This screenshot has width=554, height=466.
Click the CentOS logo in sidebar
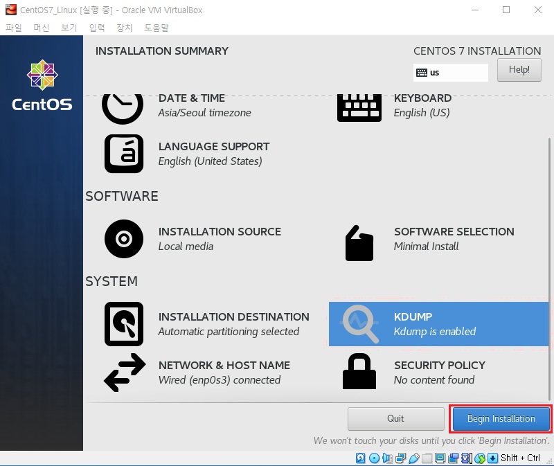point(42,85)
